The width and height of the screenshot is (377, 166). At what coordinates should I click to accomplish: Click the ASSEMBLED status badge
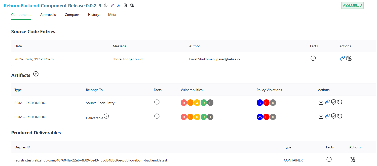click(352, 5)
